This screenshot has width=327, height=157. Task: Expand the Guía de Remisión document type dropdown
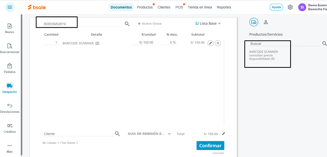tap(149, 134)
